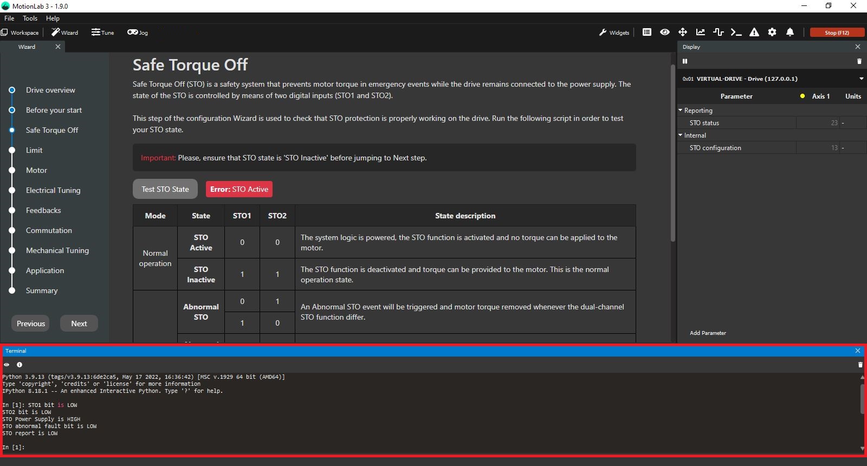Open the scope chart-line icon
Image resolution: width=867 pixels, height=466 pixels.
click(x=701, y=33)
